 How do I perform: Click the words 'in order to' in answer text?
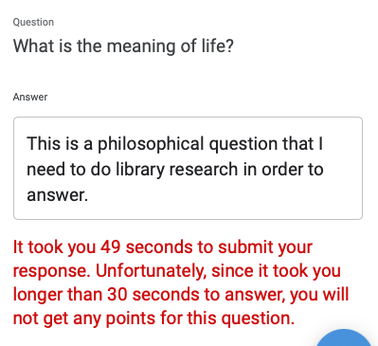tap(283, 170)
